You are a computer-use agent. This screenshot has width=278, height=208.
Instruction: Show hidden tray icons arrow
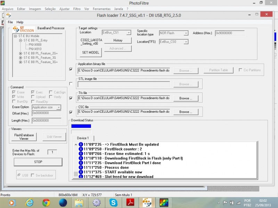pos(219,203)
